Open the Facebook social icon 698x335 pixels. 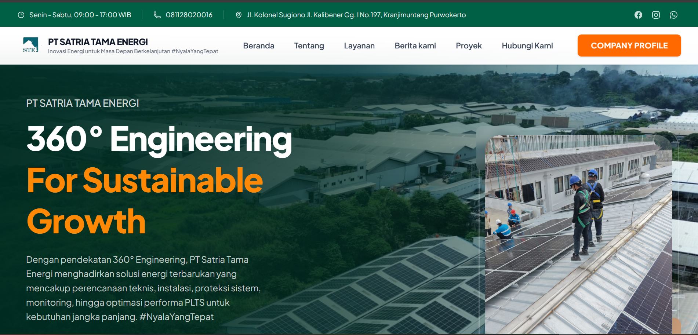pyautogui.click(x=638, y=15)
